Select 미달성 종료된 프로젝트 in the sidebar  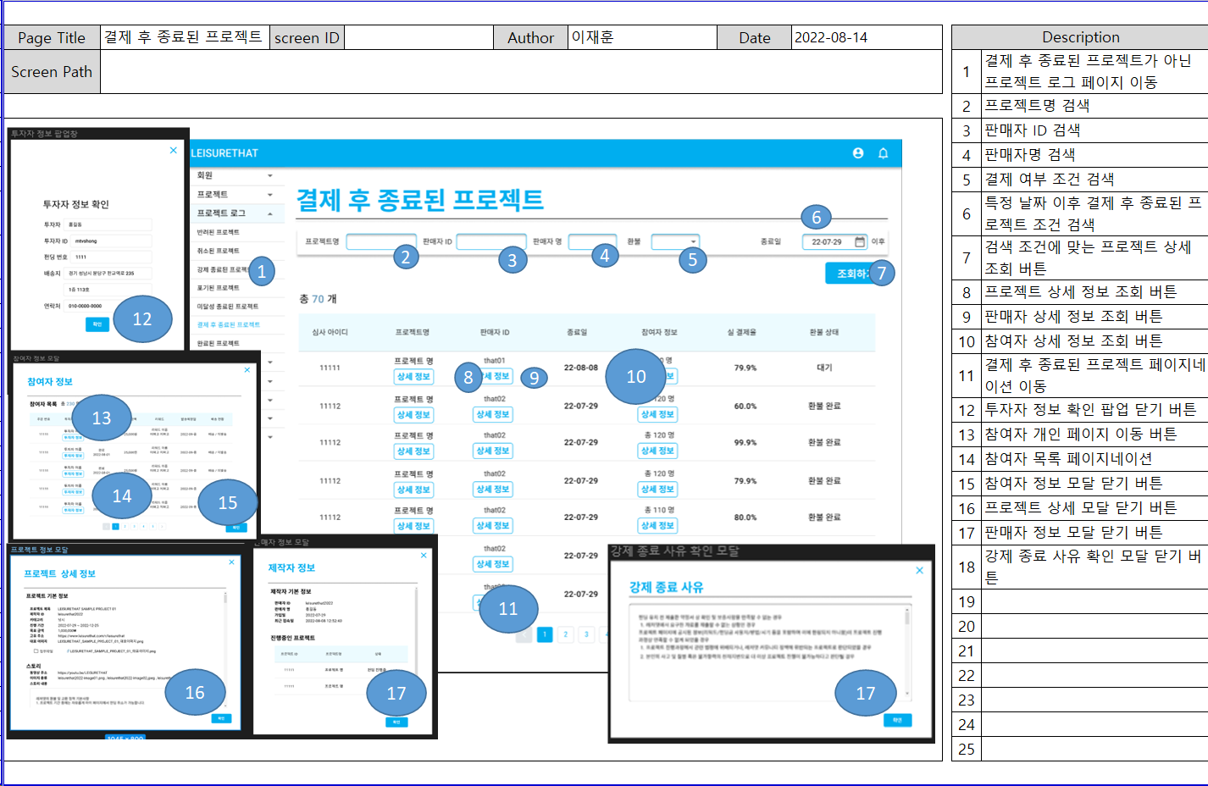(228, 307)
